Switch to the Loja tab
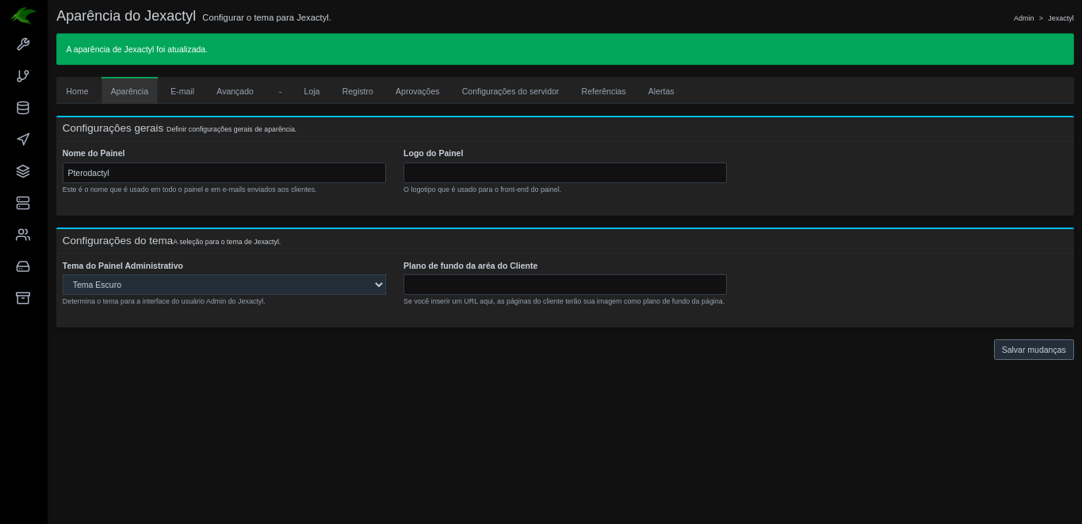1082x524 pixels. [312, 91]
